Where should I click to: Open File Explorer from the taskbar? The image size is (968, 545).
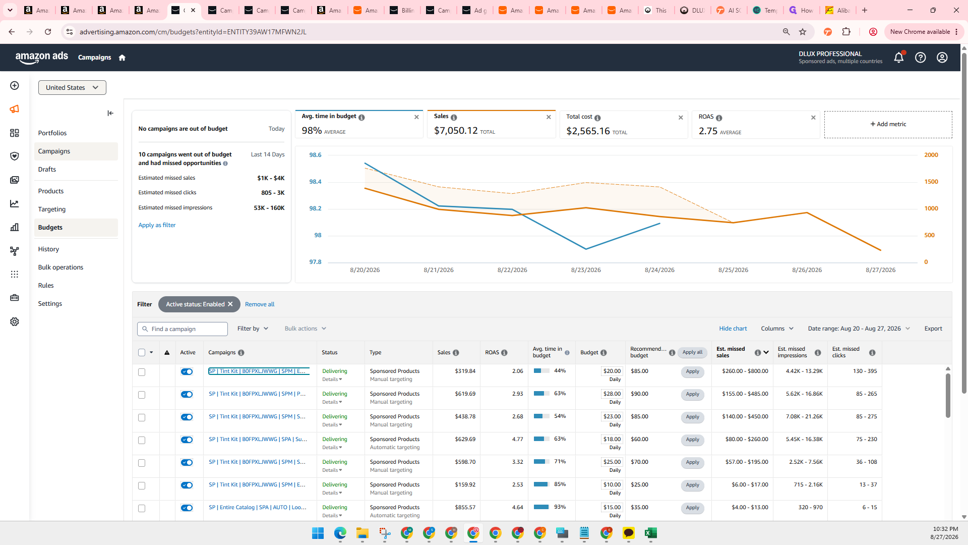pyautogui.click(x=362, y=533)
